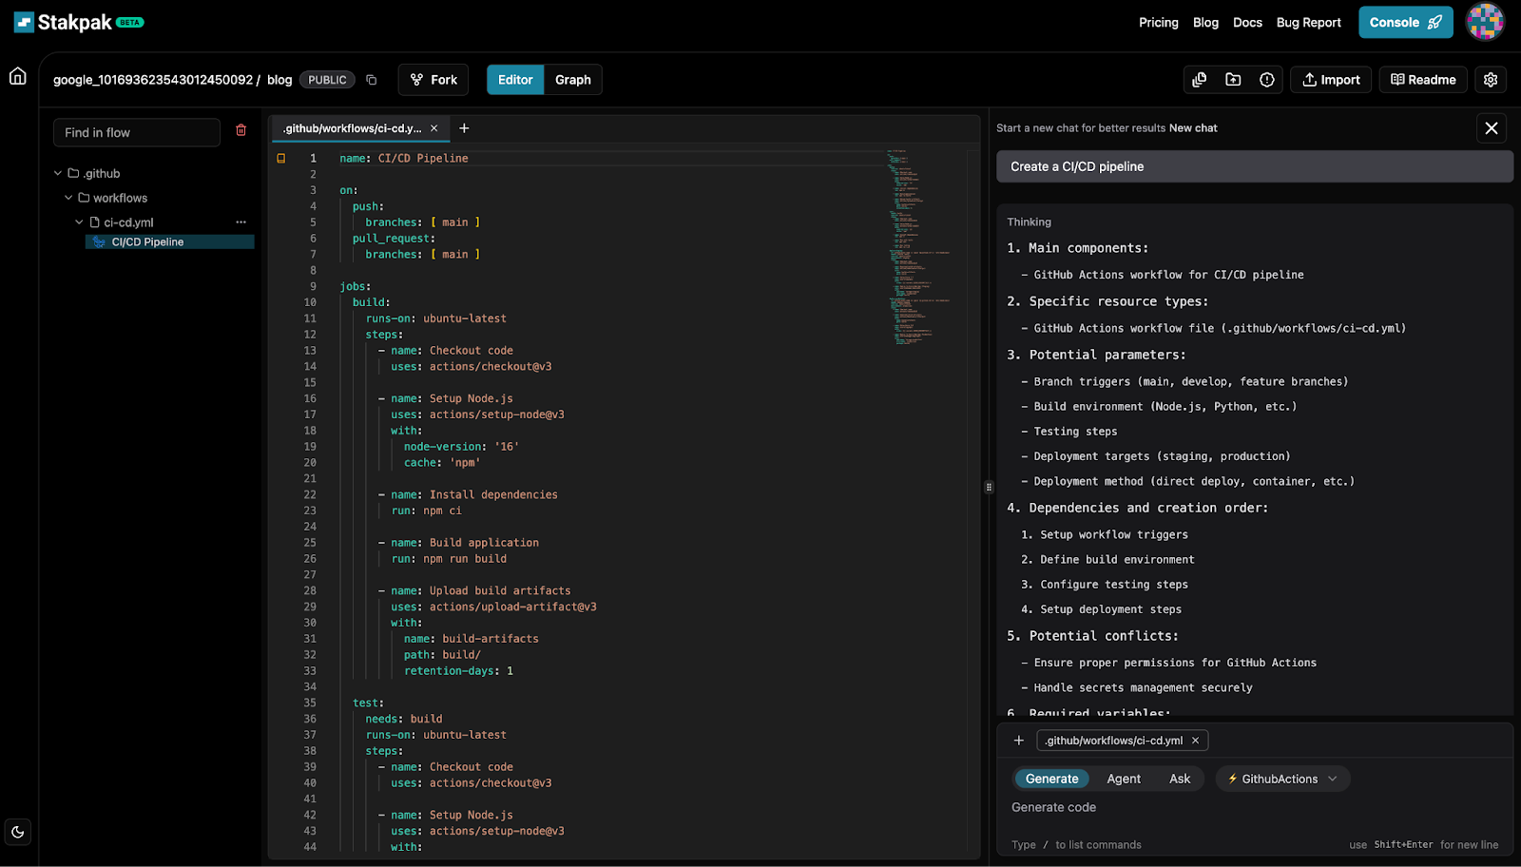The height and width of the screenshot is (867, 1521).
Task: Click line number 9 in the gutter
Action: tap(313, 286)
